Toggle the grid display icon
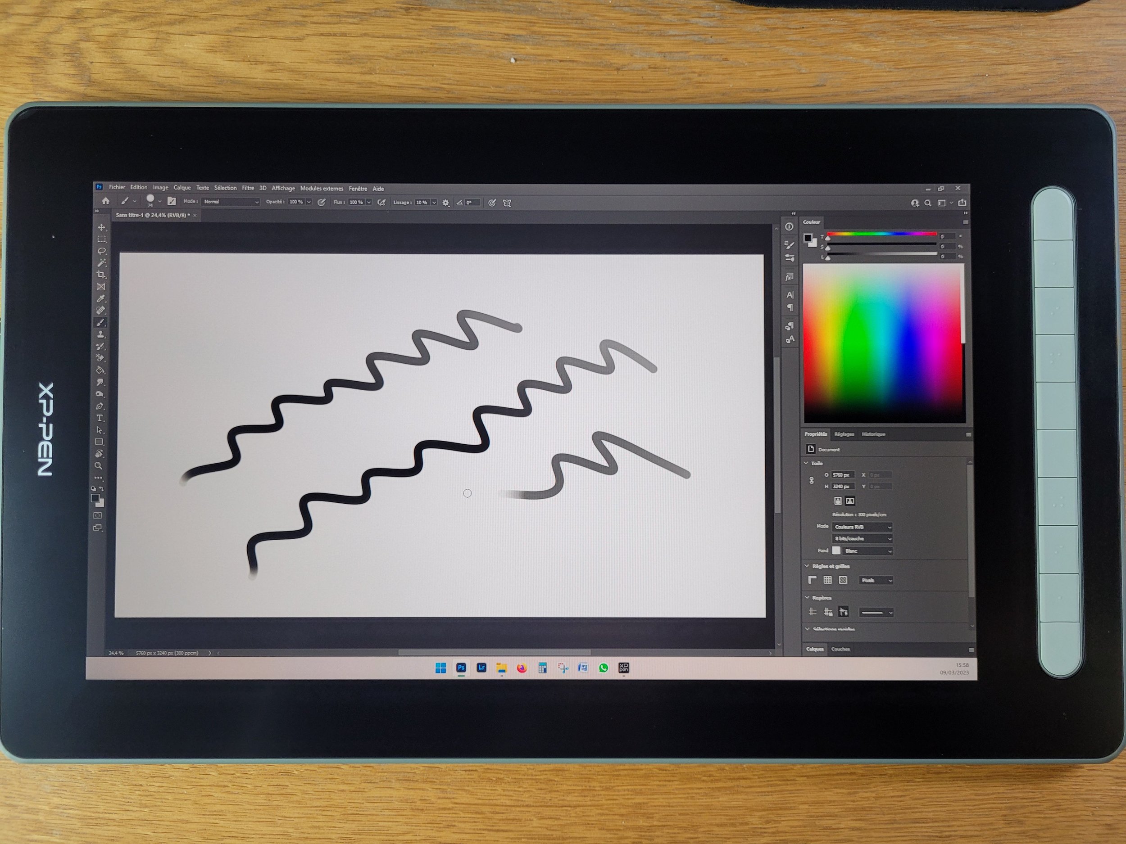This screenshot has height=844, width=1126. click(828, 580)
